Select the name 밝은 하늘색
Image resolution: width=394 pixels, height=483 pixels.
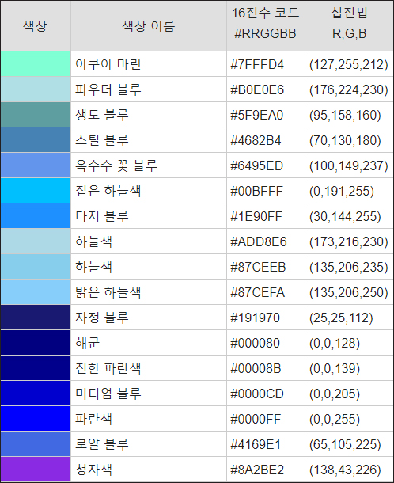(108, 292)
